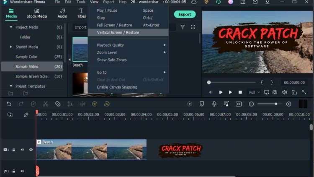Click the green Export button

(x=185, y=14)
